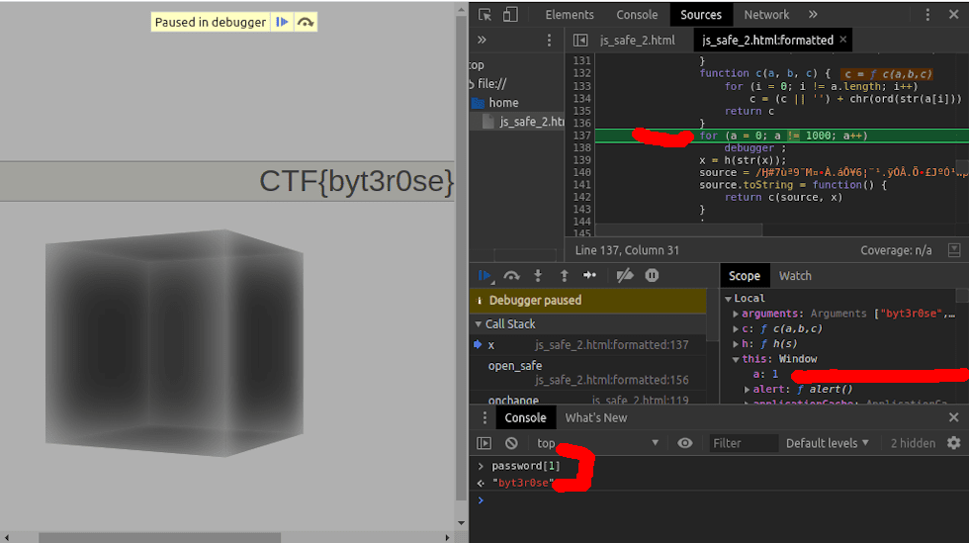Close the console drawer
The image size is (969, 543).
point(953,418)
